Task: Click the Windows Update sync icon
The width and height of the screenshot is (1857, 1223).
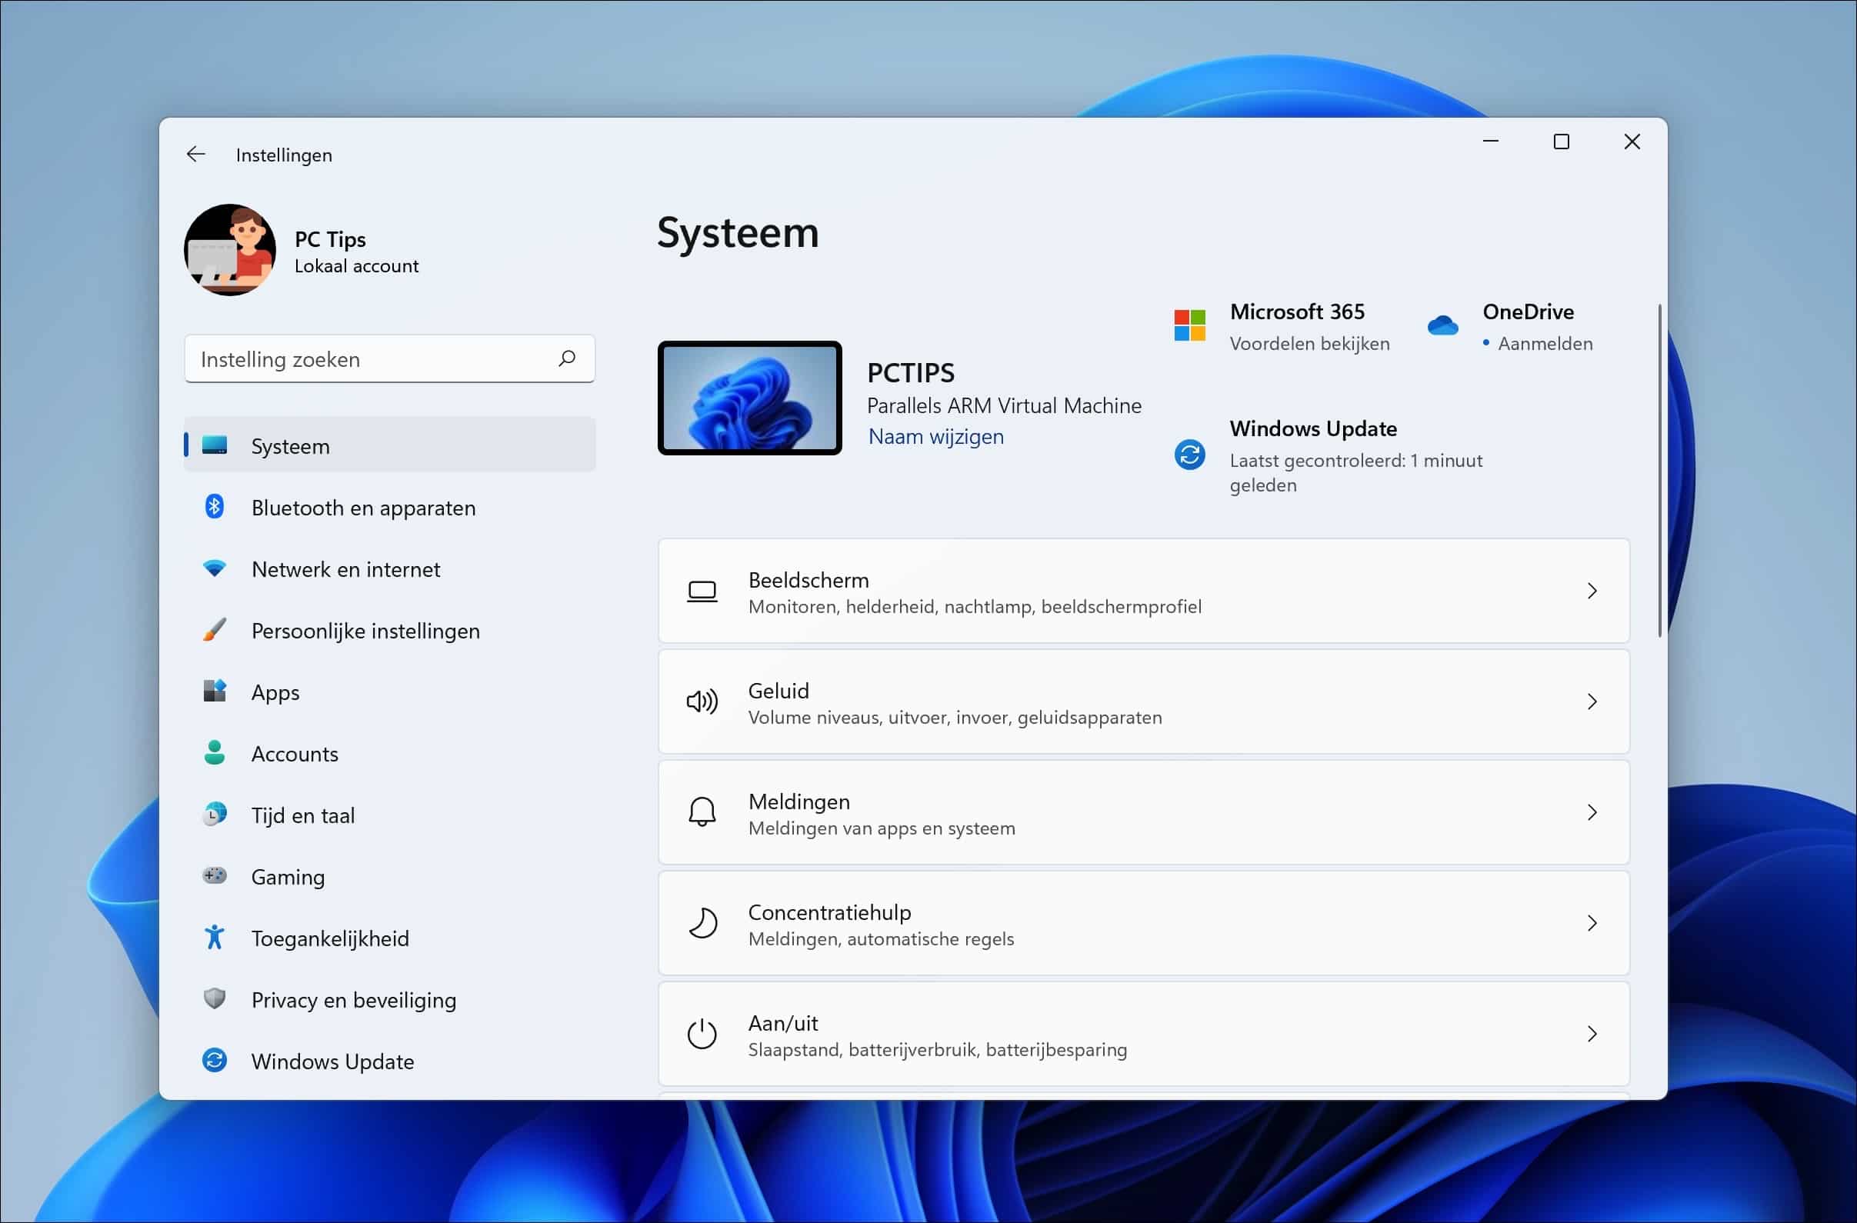Action: [215, 1060]
